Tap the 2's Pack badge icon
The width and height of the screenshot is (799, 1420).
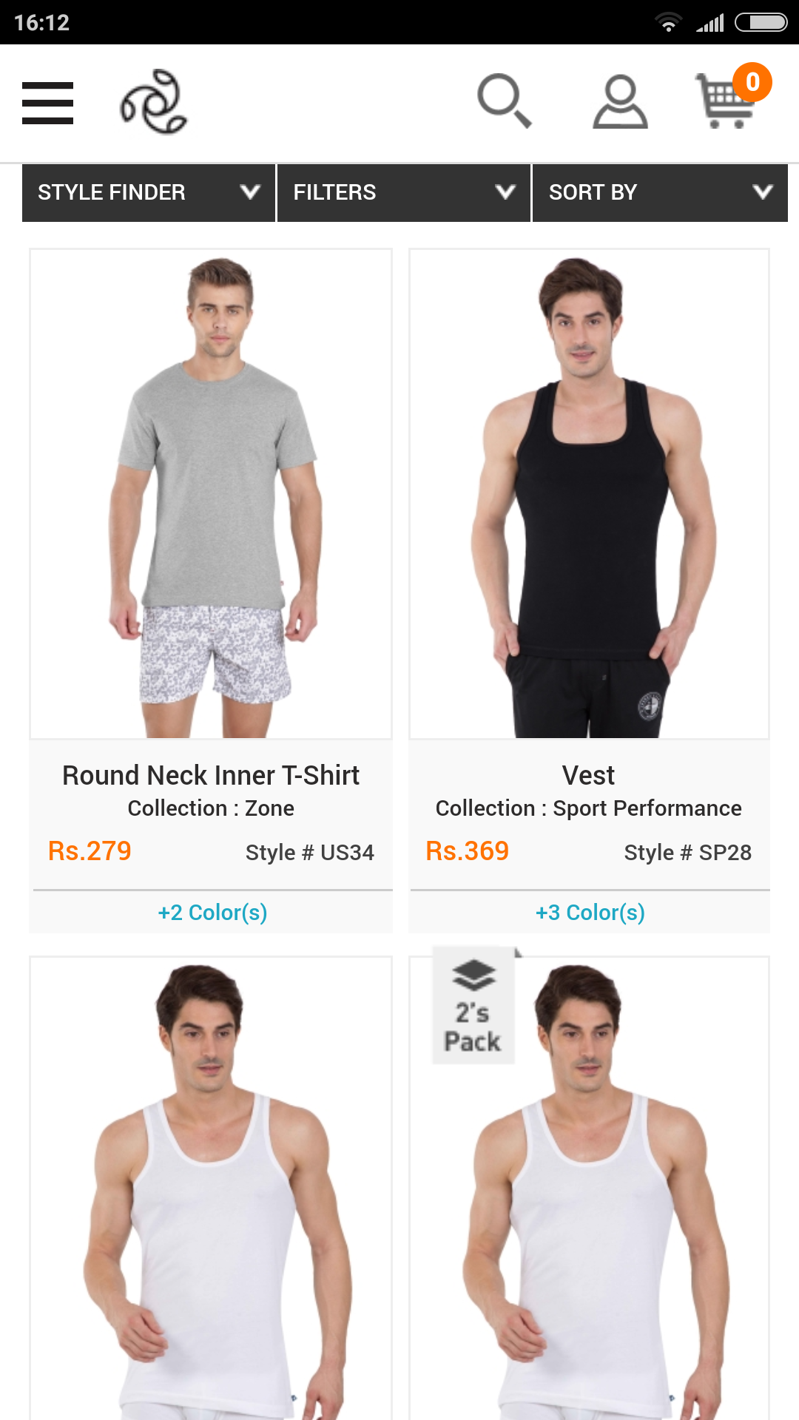(x=473, y=1005)
